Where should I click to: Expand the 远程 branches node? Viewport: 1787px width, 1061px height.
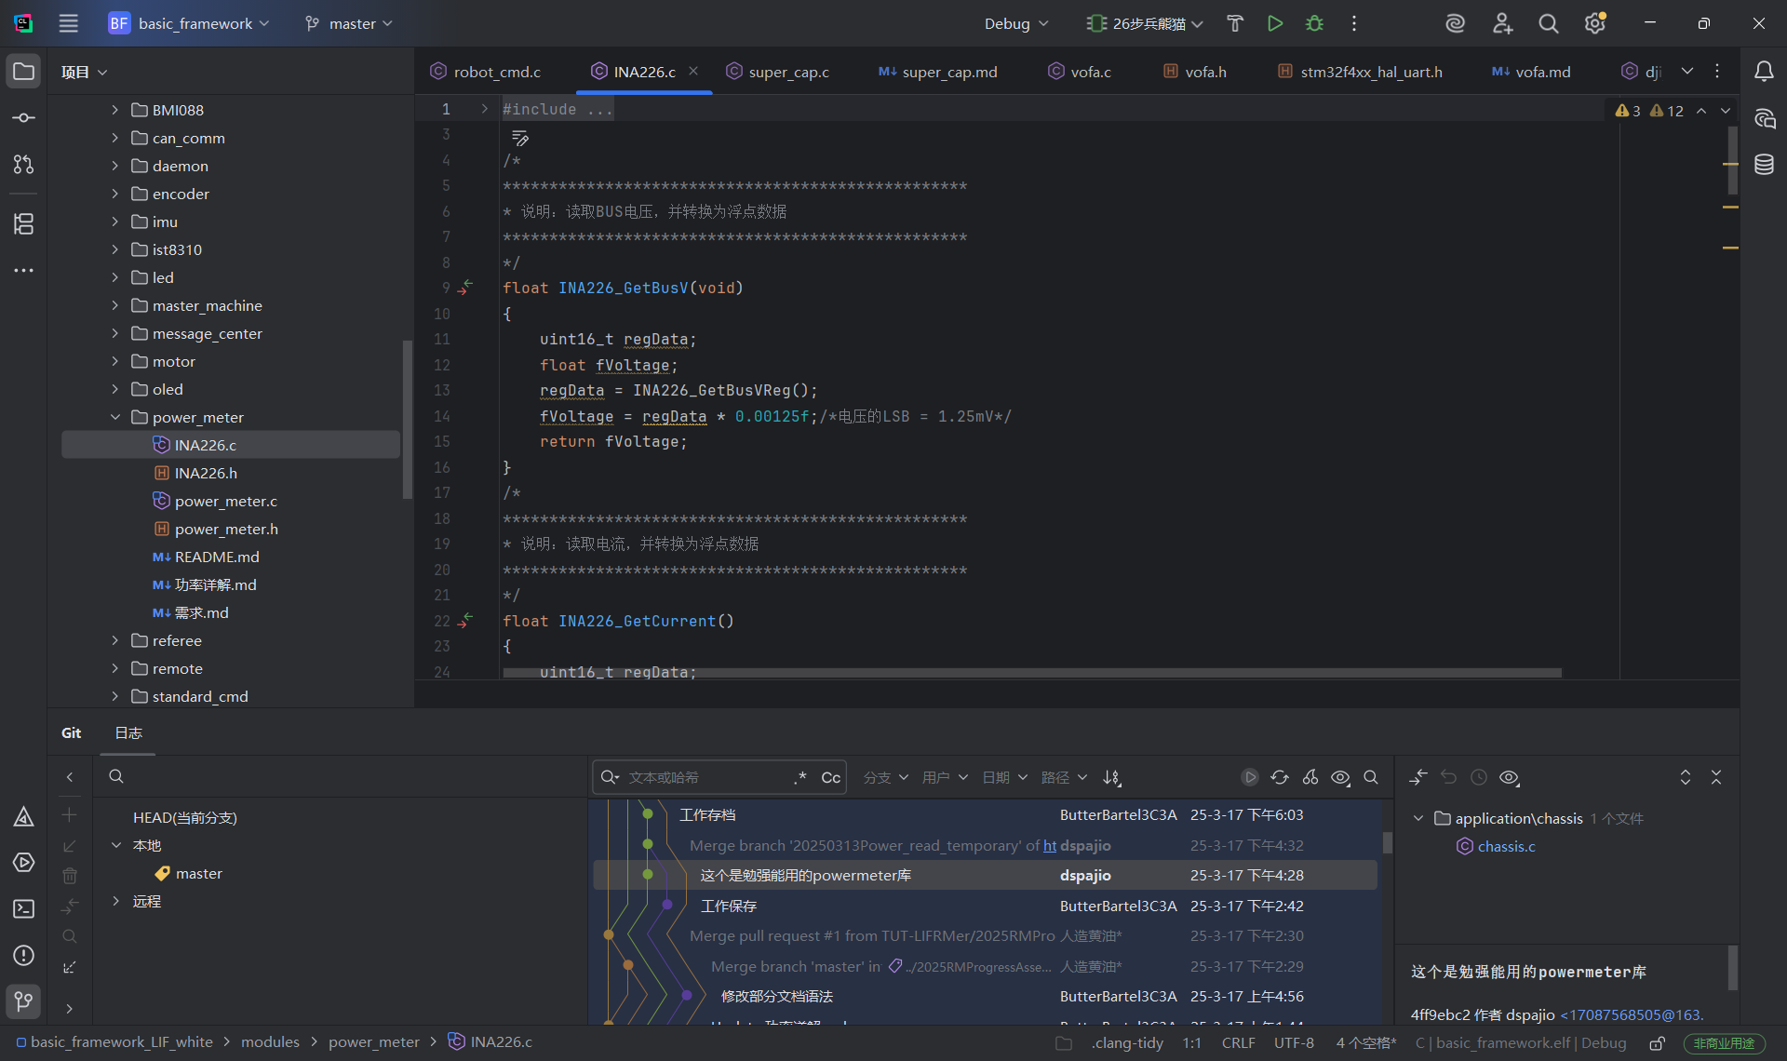(x=114, y=901)
